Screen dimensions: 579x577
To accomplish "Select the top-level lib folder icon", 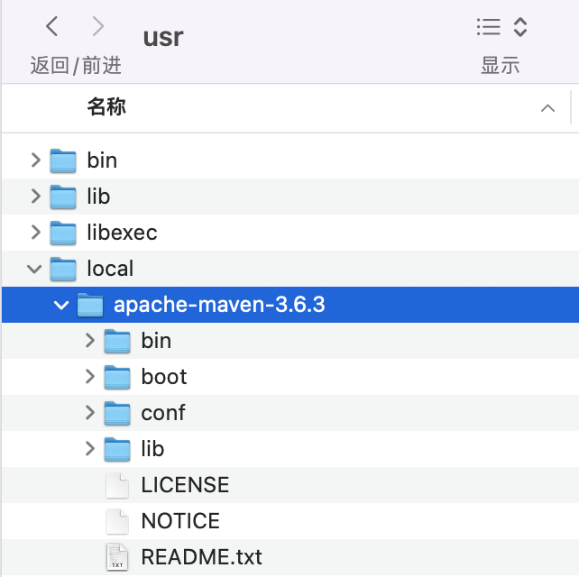I will pyautogui.click(x=63, y=197).
